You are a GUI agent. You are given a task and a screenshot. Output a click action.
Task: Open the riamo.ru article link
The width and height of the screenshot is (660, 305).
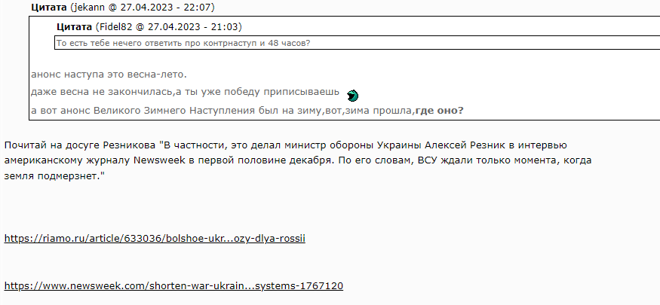[x=155, y=239]
